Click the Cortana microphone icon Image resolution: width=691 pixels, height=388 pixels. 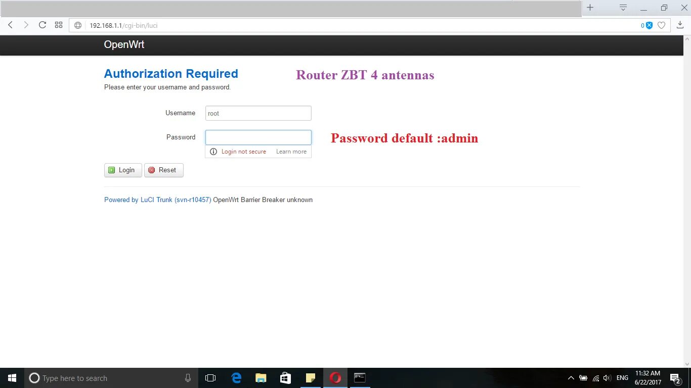coord(188,378)
